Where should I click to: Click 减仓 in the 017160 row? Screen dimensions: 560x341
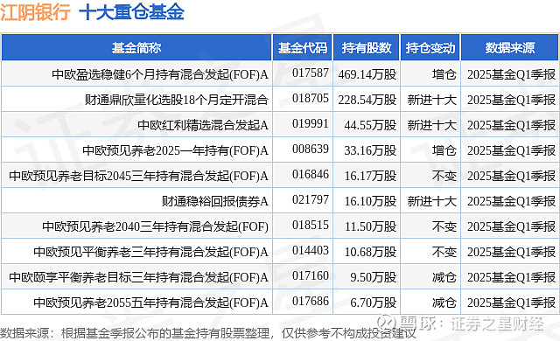point(444,277)
